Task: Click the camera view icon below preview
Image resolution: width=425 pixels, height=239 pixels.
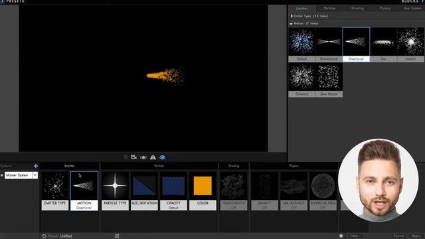Action: (x=133, y=157)
